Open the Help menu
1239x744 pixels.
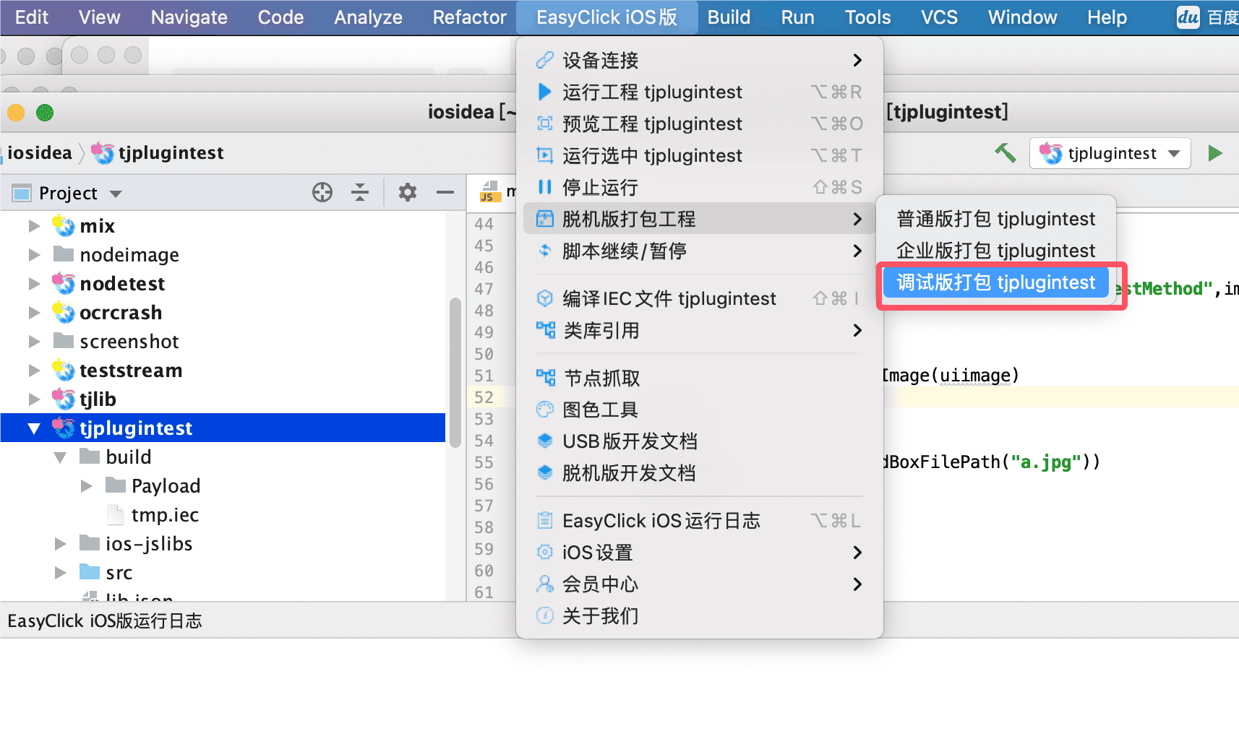(x=1107, y=17)
